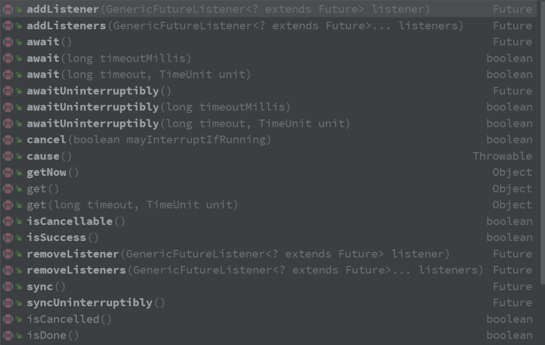Image resolution: width=545 pixels, height=345 pixels.
Task: Click the method icon beside syncUninterruptibly()
Action: point(8,303)
